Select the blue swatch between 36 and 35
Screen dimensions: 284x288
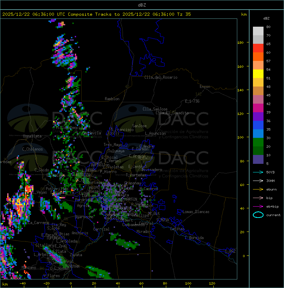coord(258,125)
